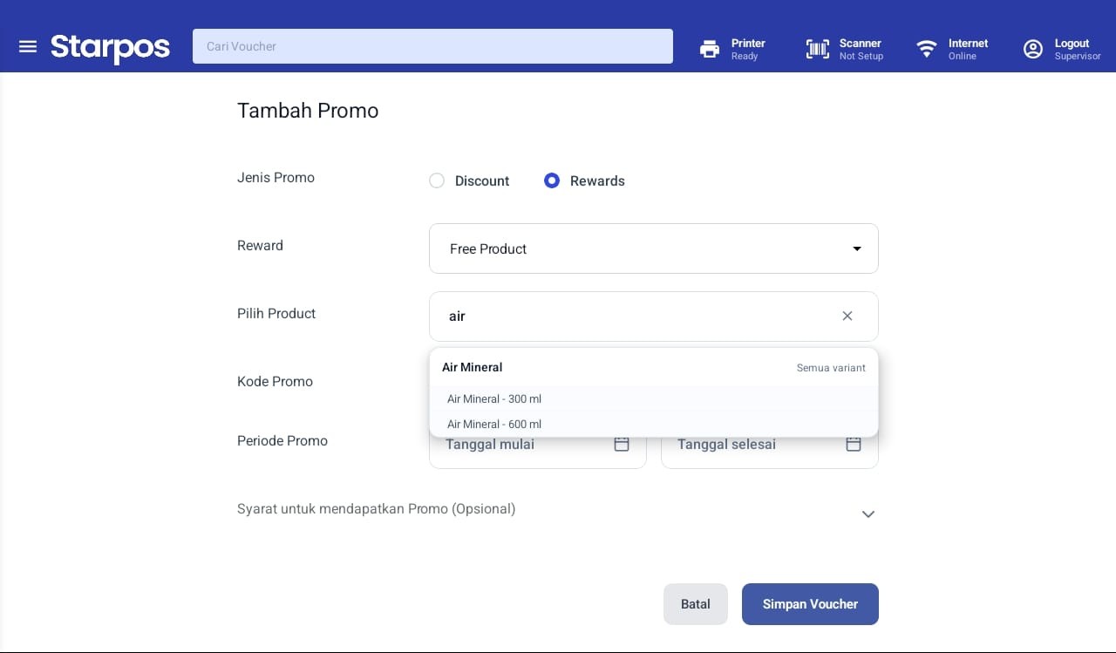Click the Simpan Voucher button
This screenshot has width=1116, height=653.
[810, 604]
